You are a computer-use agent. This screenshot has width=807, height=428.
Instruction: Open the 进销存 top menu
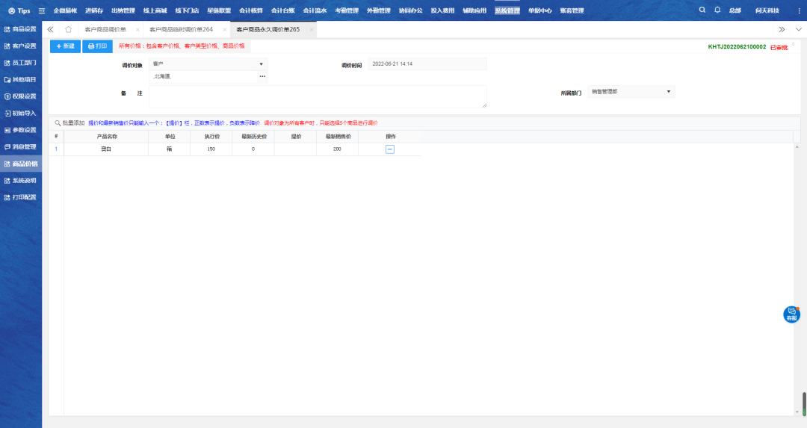click(x=94, y=10)
